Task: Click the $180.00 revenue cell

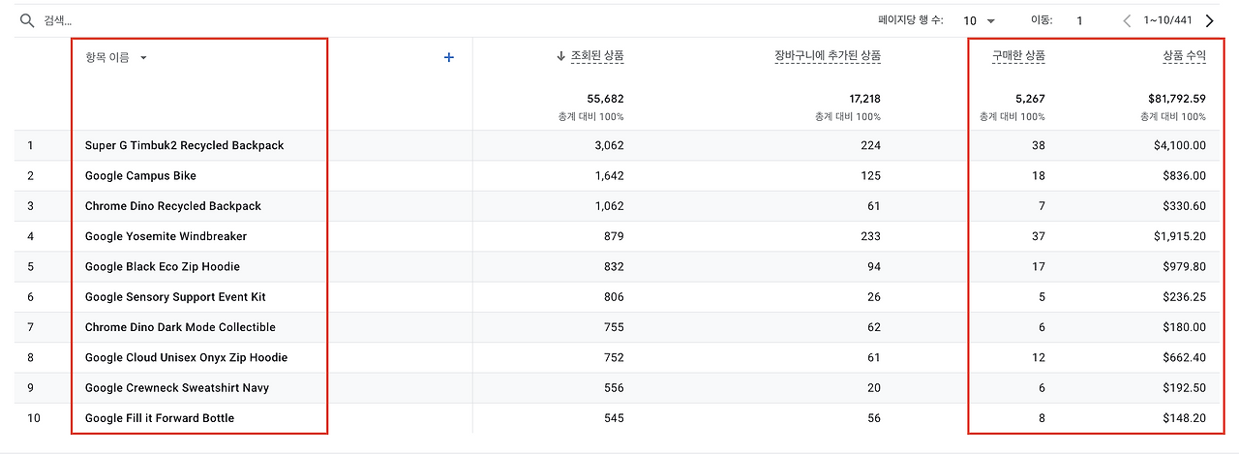Action: coord(1185,327)
